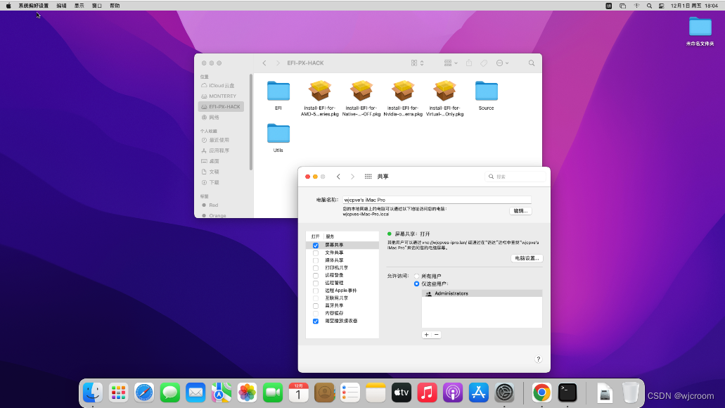Viewport: 725px width, 408px height.
Task: Select the 仅这些用户 radio button
Action: (416, 283)
